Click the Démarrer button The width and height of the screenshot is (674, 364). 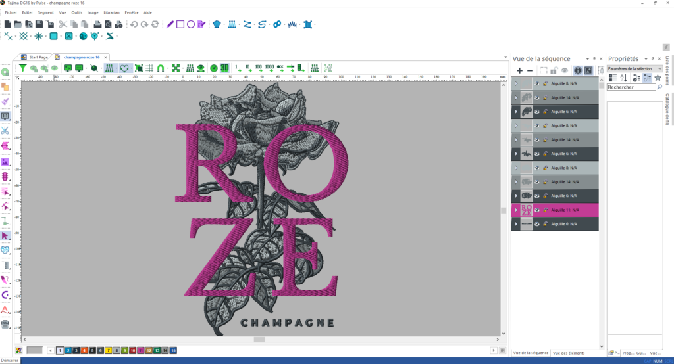[10, 361]
